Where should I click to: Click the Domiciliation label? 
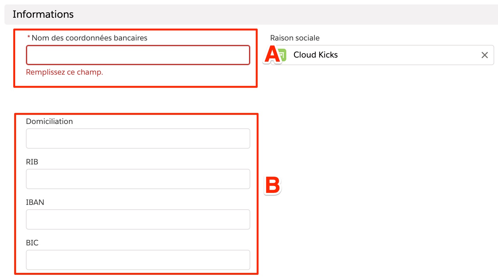pos(49,121)
